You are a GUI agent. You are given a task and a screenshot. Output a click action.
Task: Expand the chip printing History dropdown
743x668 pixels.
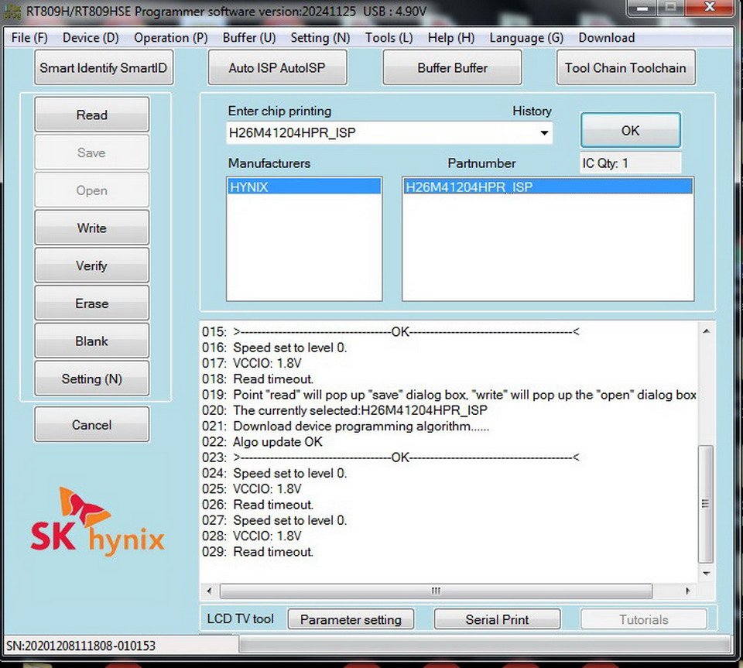click(x=543, y=133)
